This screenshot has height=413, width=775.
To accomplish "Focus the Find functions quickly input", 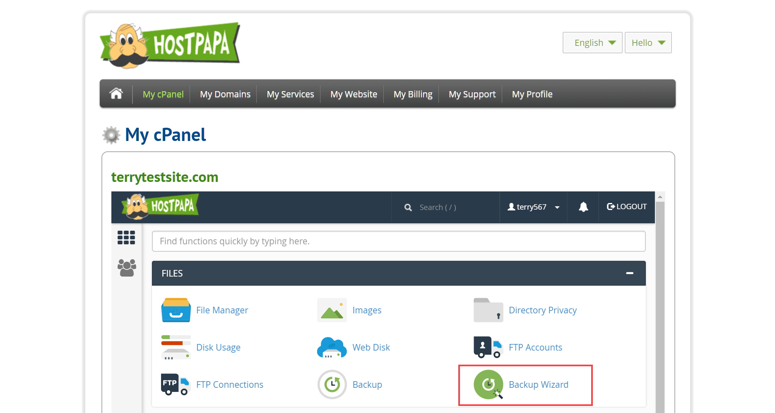I will tap(399, 241).
